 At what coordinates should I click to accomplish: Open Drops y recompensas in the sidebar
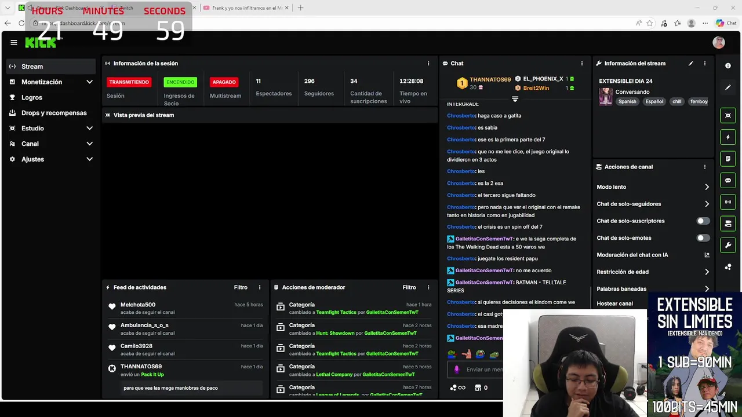[x=51, y=113]
